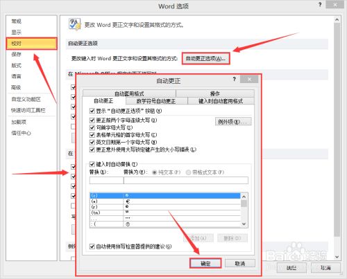Click the 添加(A) button
347x279 pixels.
point(198,238)
